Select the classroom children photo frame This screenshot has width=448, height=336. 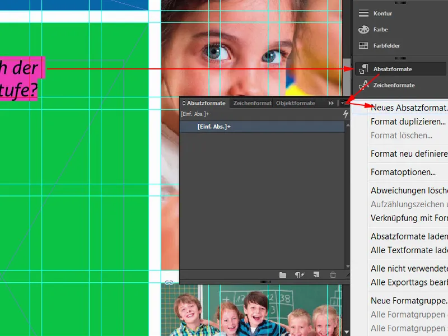point(251,310)
